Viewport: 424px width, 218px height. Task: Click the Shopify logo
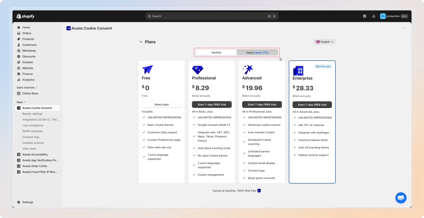[26, 16]
